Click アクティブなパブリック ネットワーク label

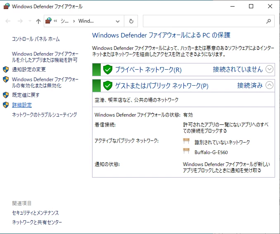tap(126, 140)
